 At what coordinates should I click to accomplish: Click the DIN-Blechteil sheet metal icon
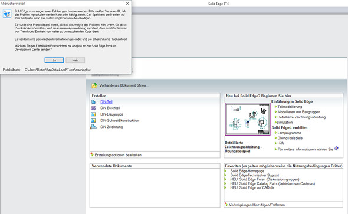(x=93, y=108)
